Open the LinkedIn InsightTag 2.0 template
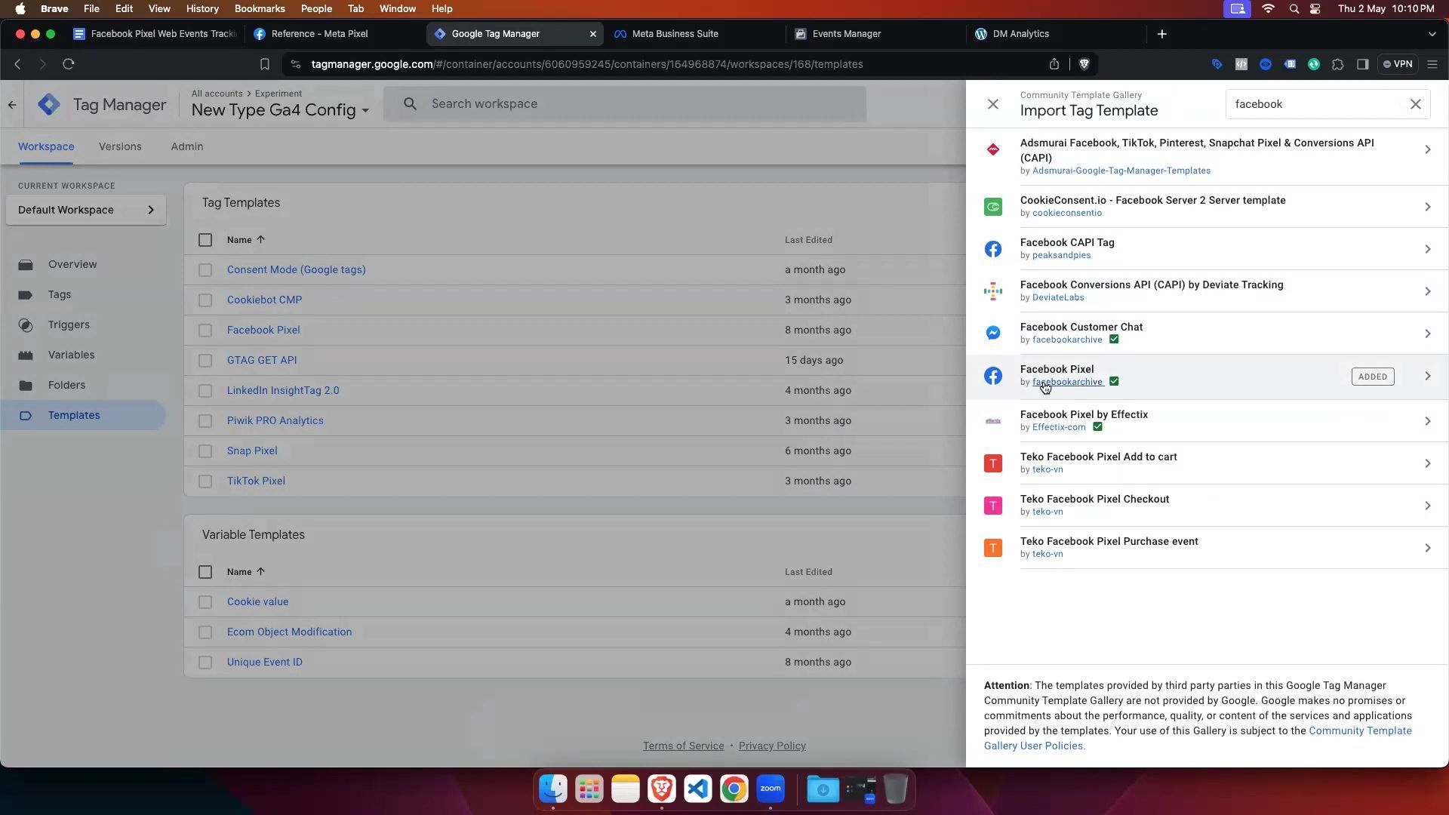 coord(283,390)
